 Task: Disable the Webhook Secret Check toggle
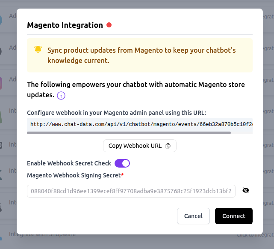point(122,163)
